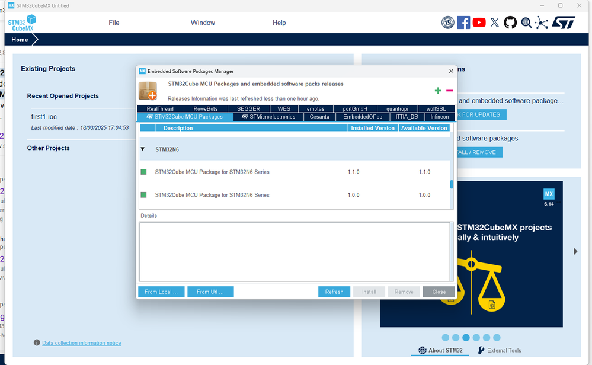The image size is (592, 365).
Task: Open the WES tab
Action: coord(284,108)
